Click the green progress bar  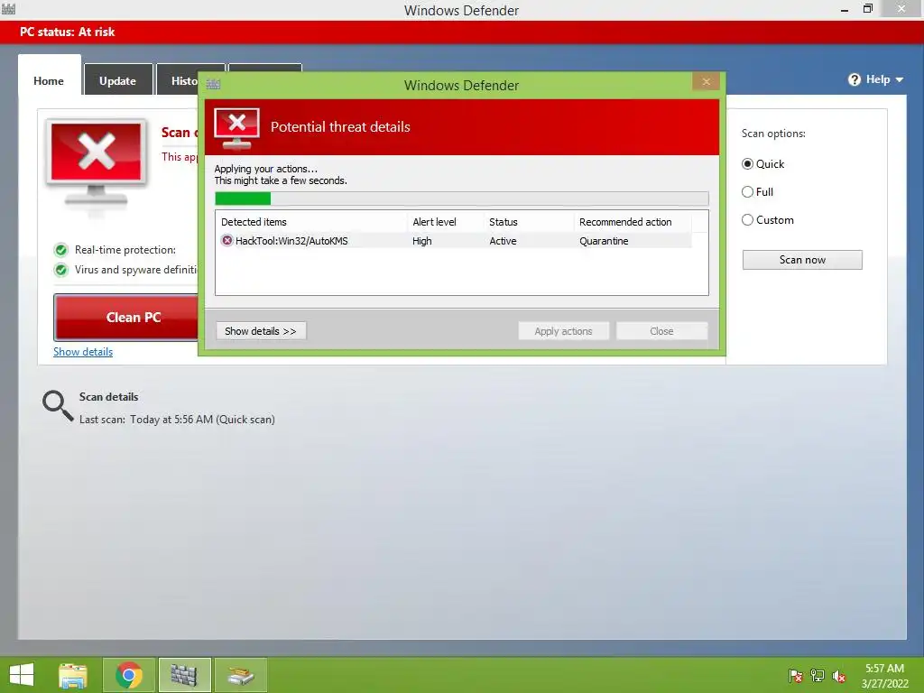[461, 199]
